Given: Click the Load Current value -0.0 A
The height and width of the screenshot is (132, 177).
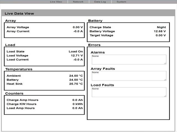Looking at the screenshot, I should [x=78, y=60].
